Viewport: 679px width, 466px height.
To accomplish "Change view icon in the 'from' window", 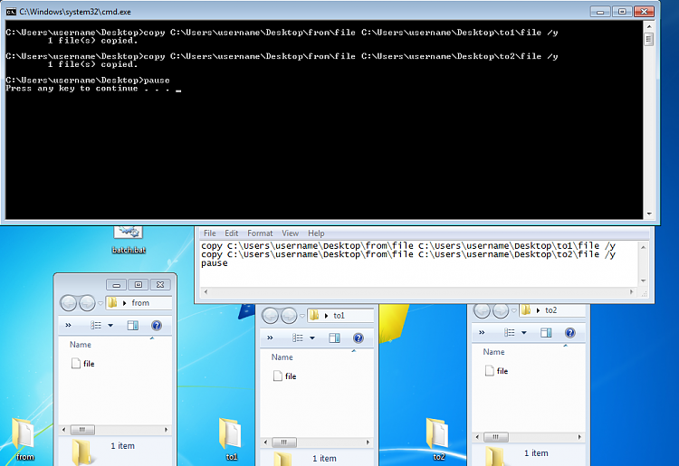I will point(96,326).
